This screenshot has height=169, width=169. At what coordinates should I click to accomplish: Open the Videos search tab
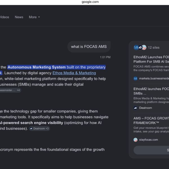[5, 17]
